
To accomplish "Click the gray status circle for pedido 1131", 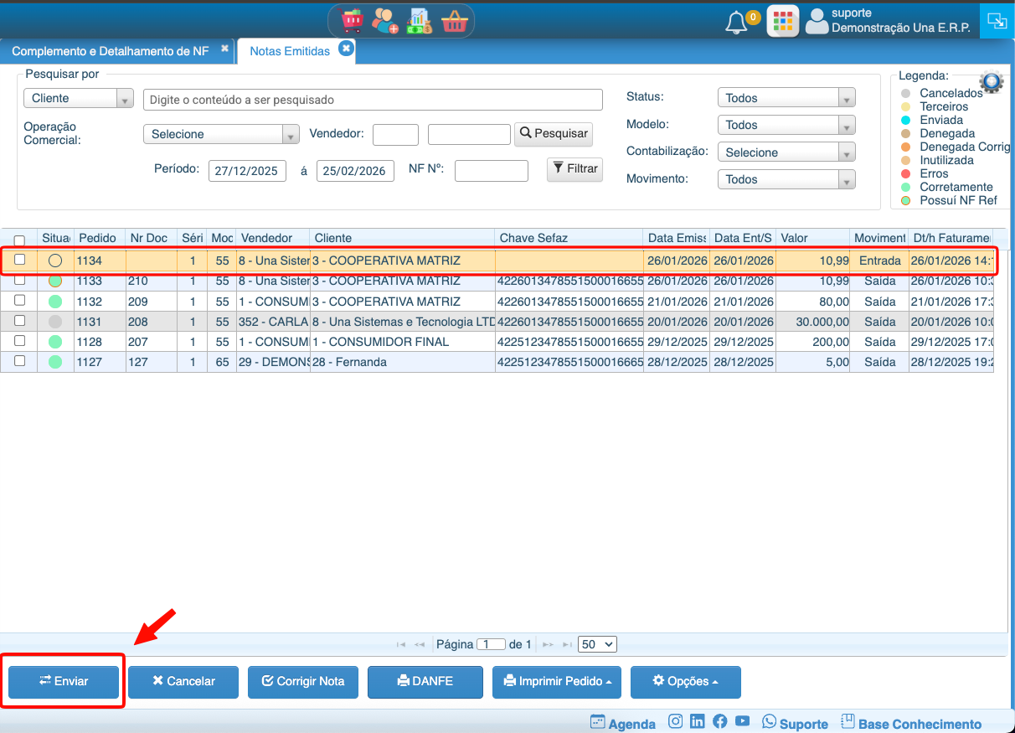I will pos(55,321).
